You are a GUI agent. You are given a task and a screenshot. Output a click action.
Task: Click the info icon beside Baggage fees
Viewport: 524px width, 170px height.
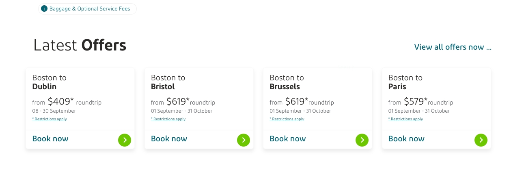tap(44, 9)
